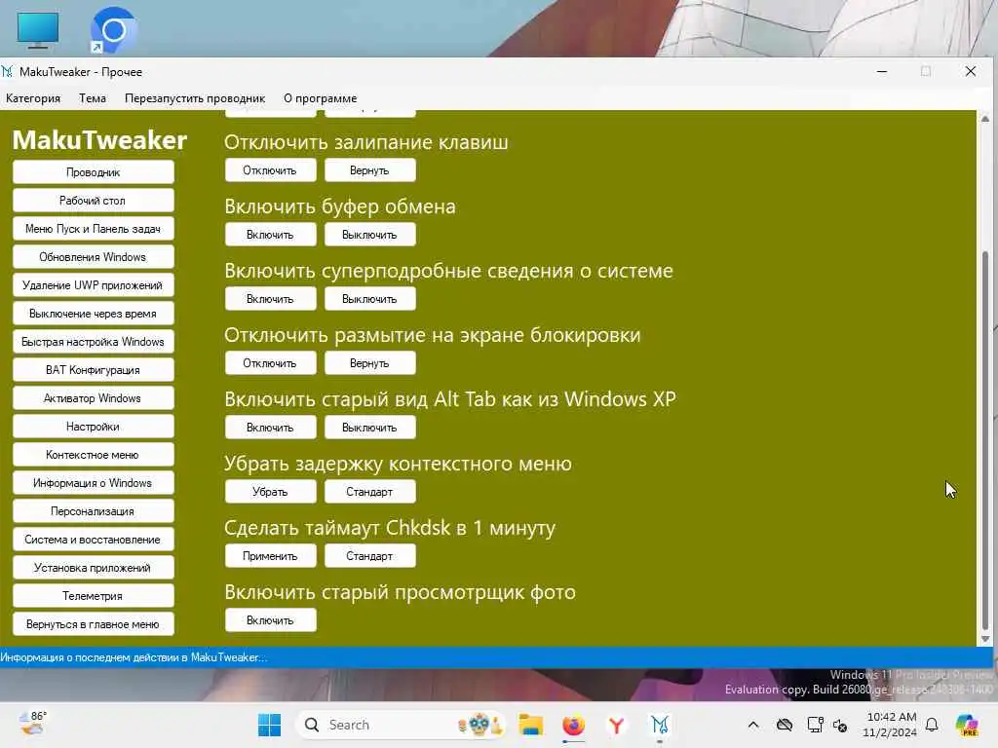Click the Chromium shortcut on desktop
This screenshot has width=998, height=748.
pyautogui.click(x=113, y=30)
